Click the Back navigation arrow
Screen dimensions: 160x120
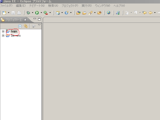(x=150, y=13)
